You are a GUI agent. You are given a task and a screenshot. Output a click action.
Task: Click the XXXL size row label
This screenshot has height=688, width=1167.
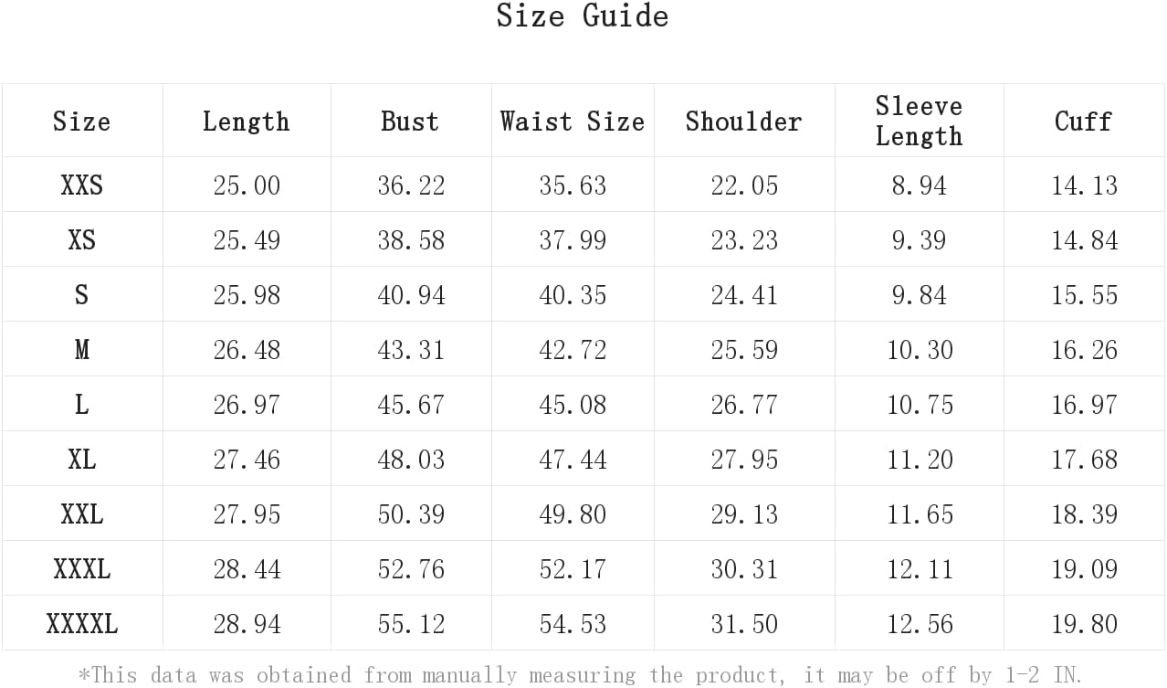point(82,569)
